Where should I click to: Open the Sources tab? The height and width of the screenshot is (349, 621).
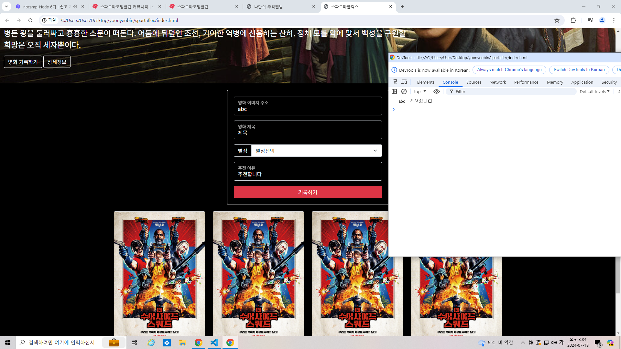point(474,82)
